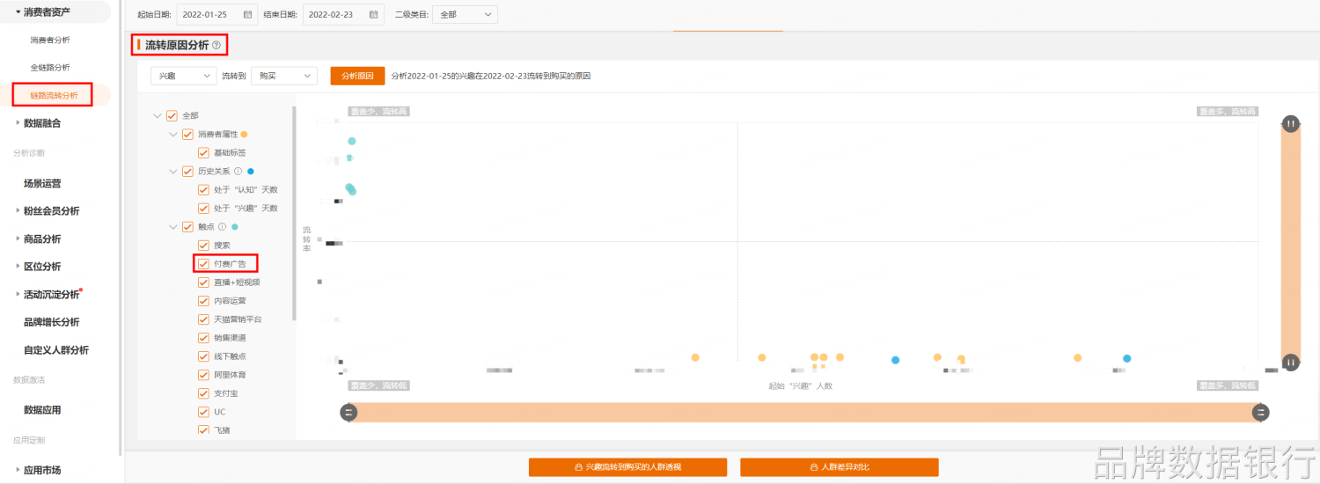The image size is (1320, 484).
Task: Toggle the 阿里体育 checkbox
Action: (203, 374)
